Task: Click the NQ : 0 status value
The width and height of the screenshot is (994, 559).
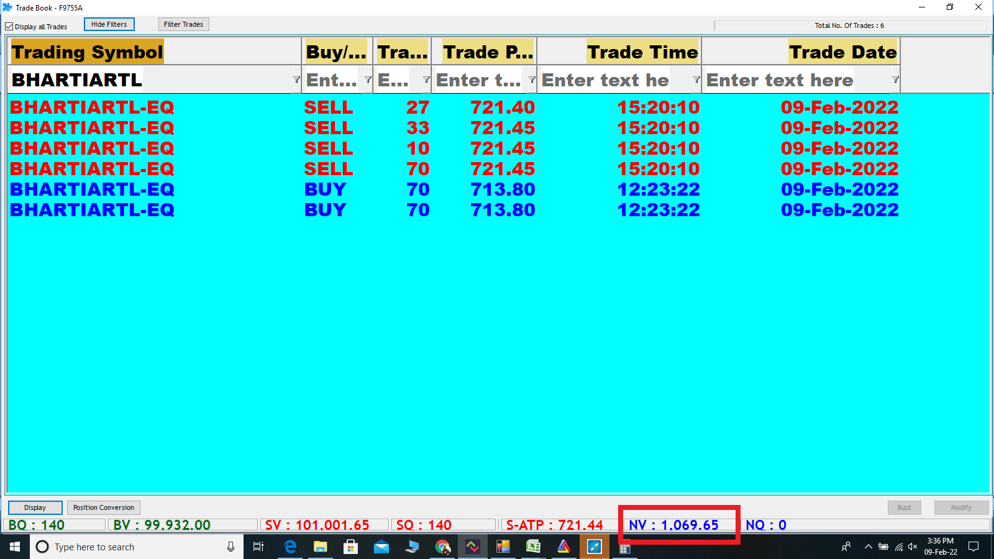Action: tap(766, 525)
